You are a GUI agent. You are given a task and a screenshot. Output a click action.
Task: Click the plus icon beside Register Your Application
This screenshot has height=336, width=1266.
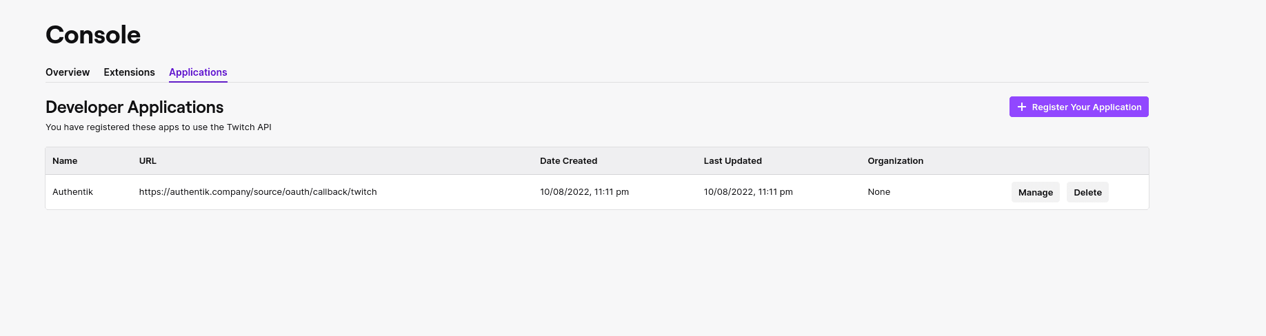(x=1022, y=107)
